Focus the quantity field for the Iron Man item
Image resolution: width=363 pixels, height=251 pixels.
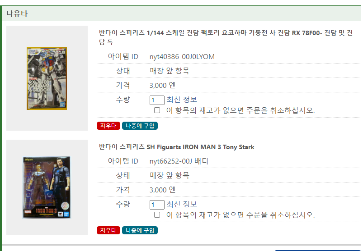(157, 205)
